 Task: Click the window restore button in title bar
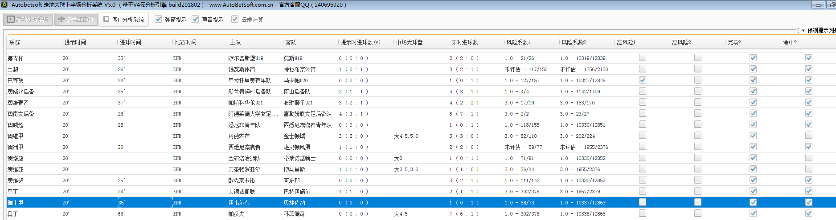click(x=832, y=5)
